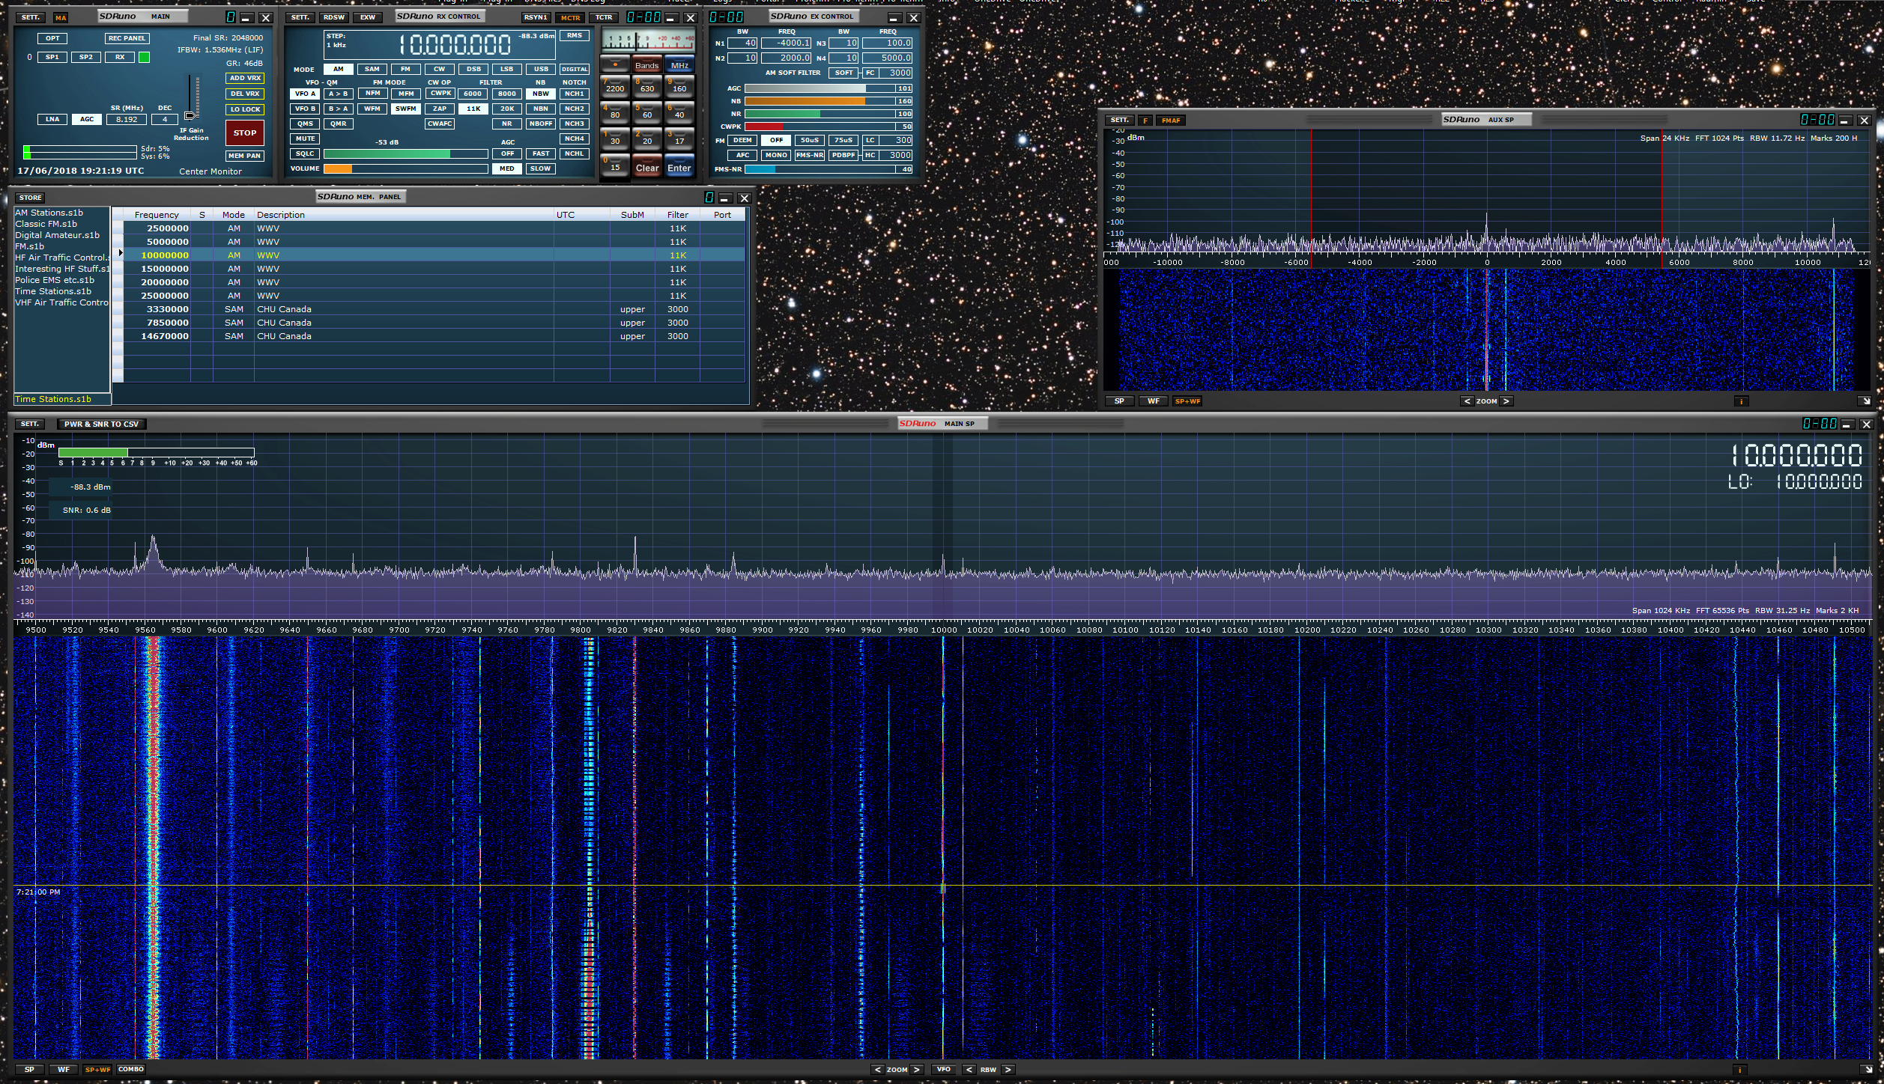This screenshot has height=1084, width=1884.
Task: Open SETT. in RX Control window
Action: point(300,16)
